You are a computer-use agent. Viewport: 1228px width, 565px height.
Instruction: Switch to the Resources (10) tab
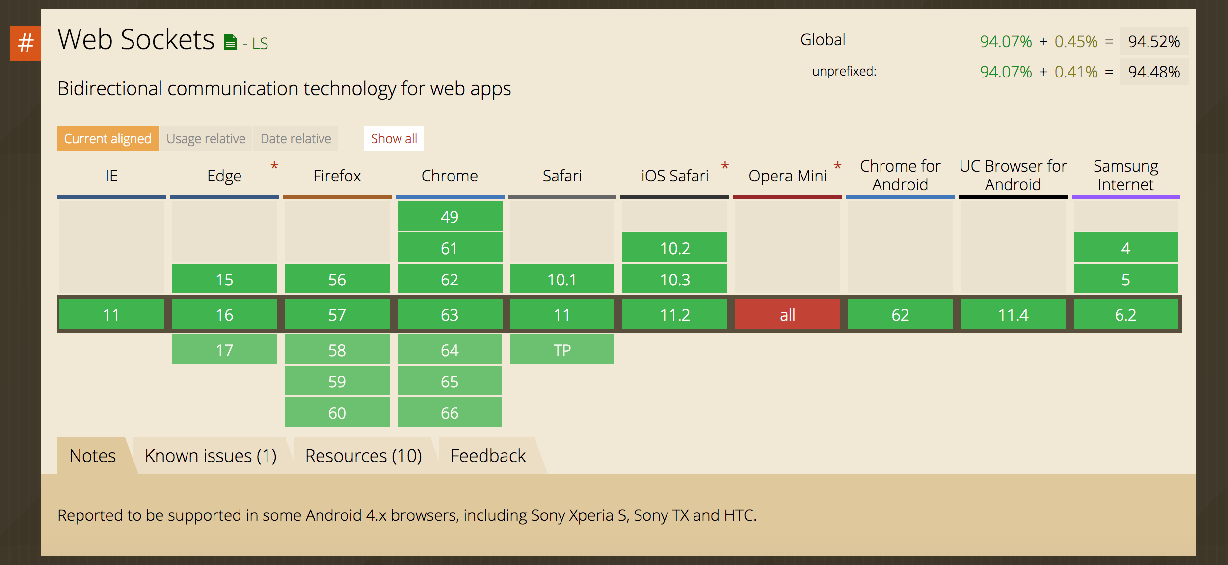(363, 456)
